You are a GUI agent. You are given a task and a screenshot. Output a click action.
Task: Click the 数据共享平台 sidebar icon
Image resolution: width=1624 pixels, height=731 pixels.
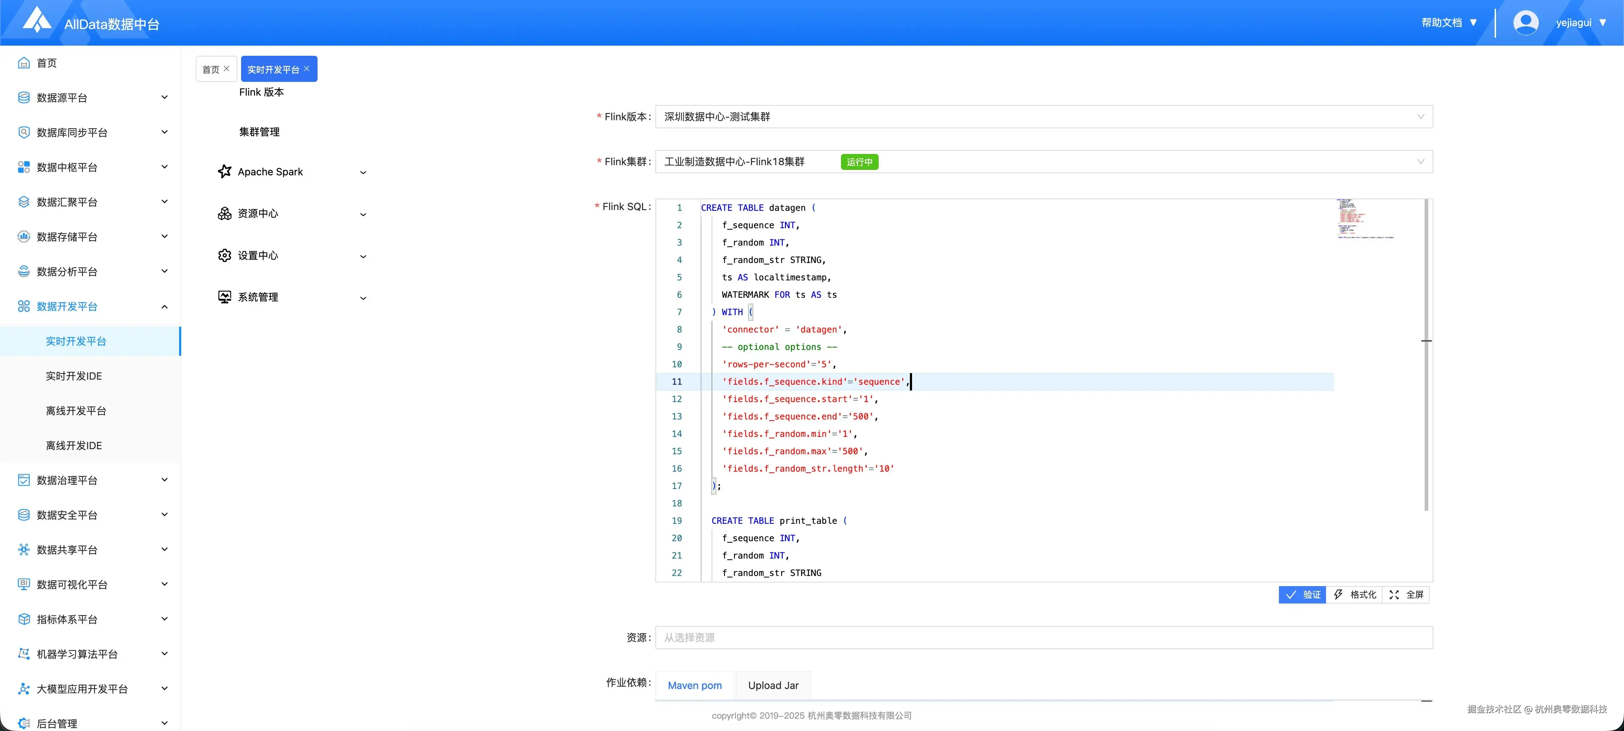click(24, 550)
